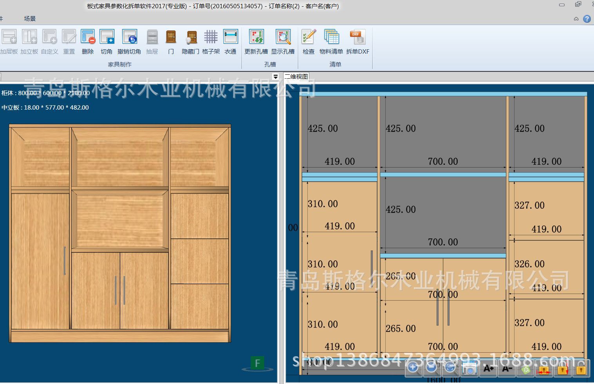The height and width of the screenshot is (384, 594).
Task: Switch to the 二维视图 tab
Action: 296,77
